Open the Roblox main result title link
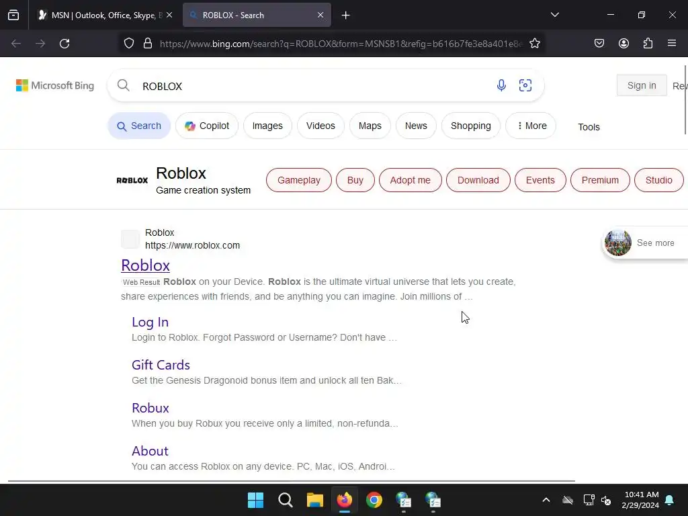This screenshot has width=688, height=516. pyautogui.click(x=145, y=265)
